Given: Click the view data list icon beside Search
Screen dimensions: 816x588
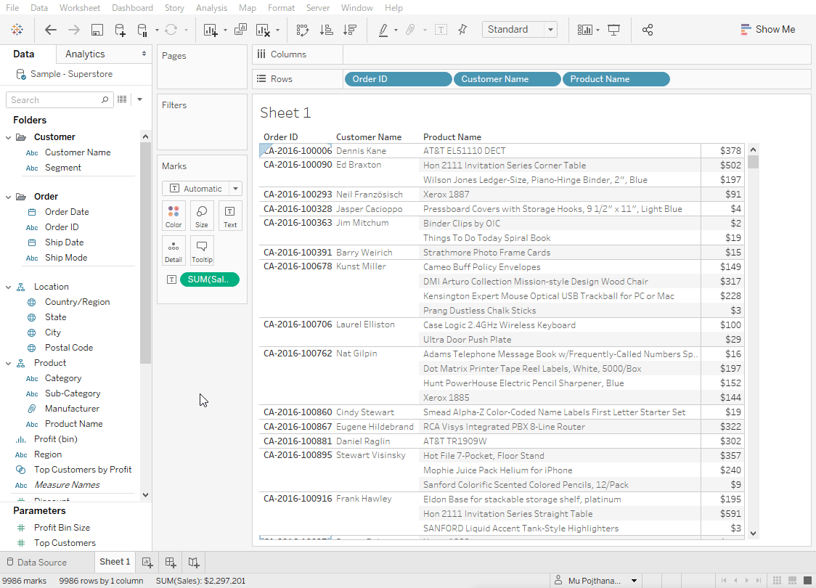Looking at the screenshot, I should point(122,99).
